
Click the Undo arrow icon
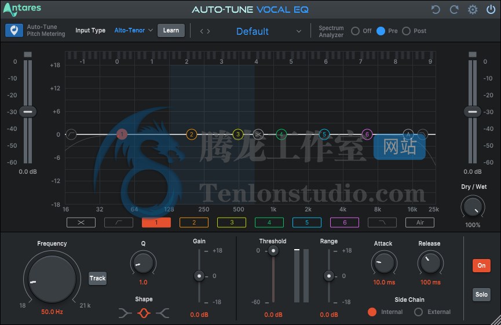tap(436, 10)
